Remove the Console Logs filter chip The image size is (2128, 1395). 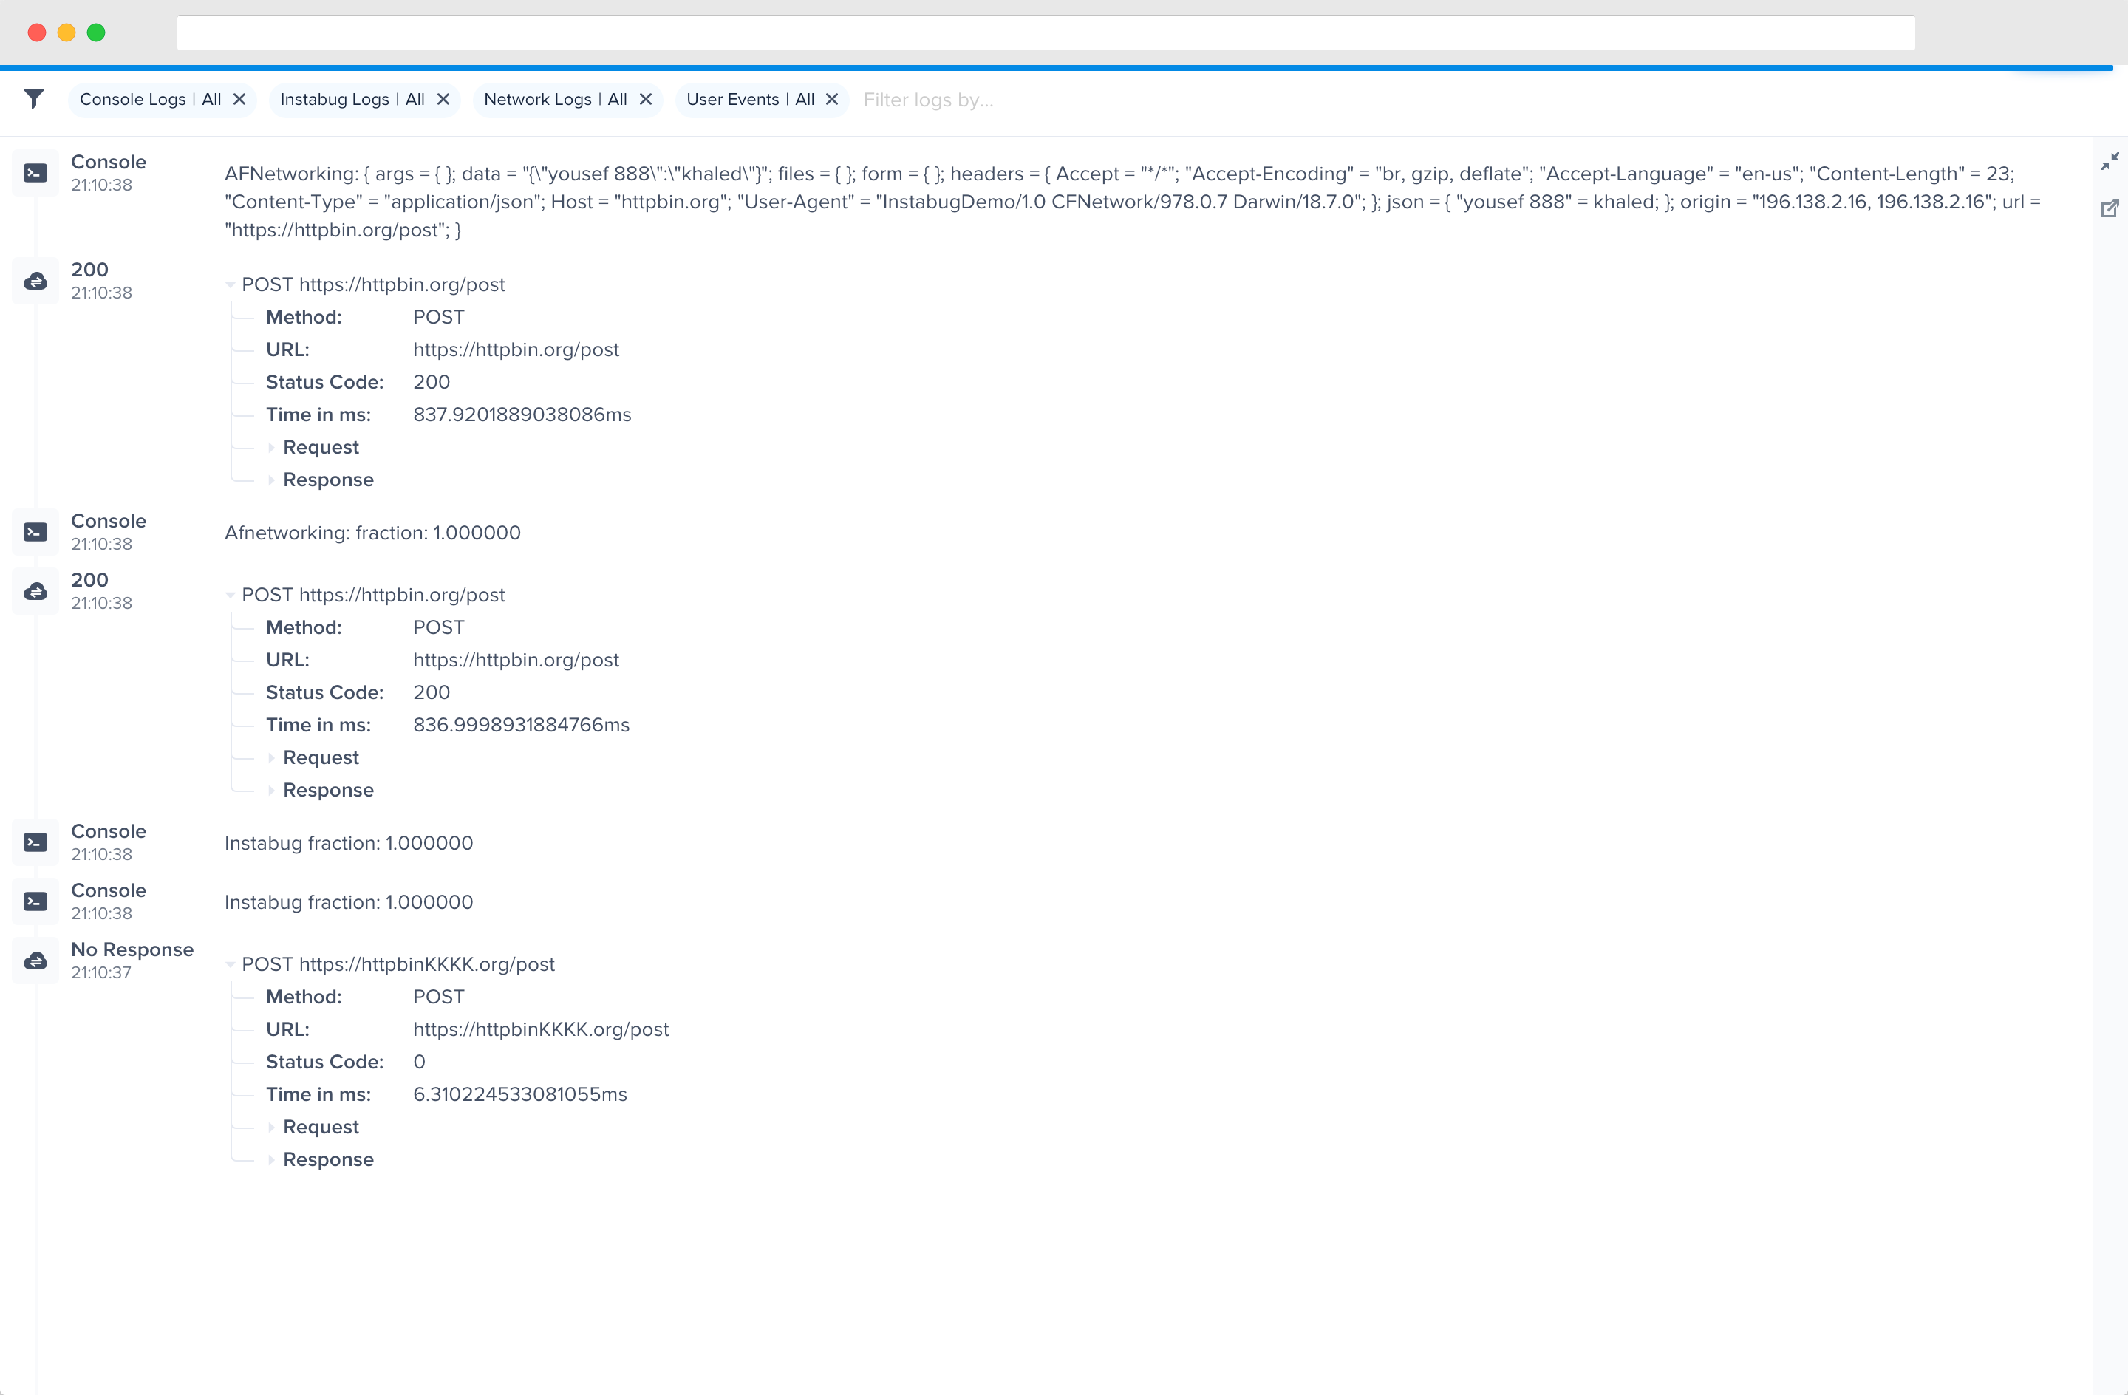click(239, 99)
